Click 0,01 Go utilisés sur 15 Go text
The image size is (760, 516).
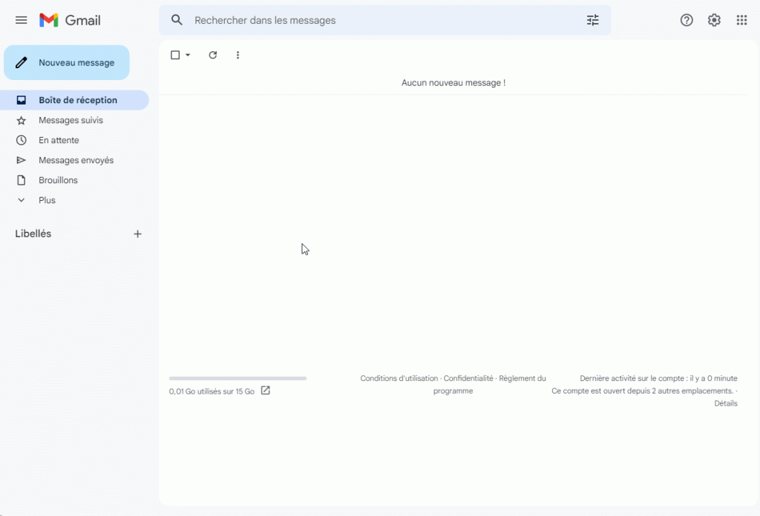click(x=212, y=391)
